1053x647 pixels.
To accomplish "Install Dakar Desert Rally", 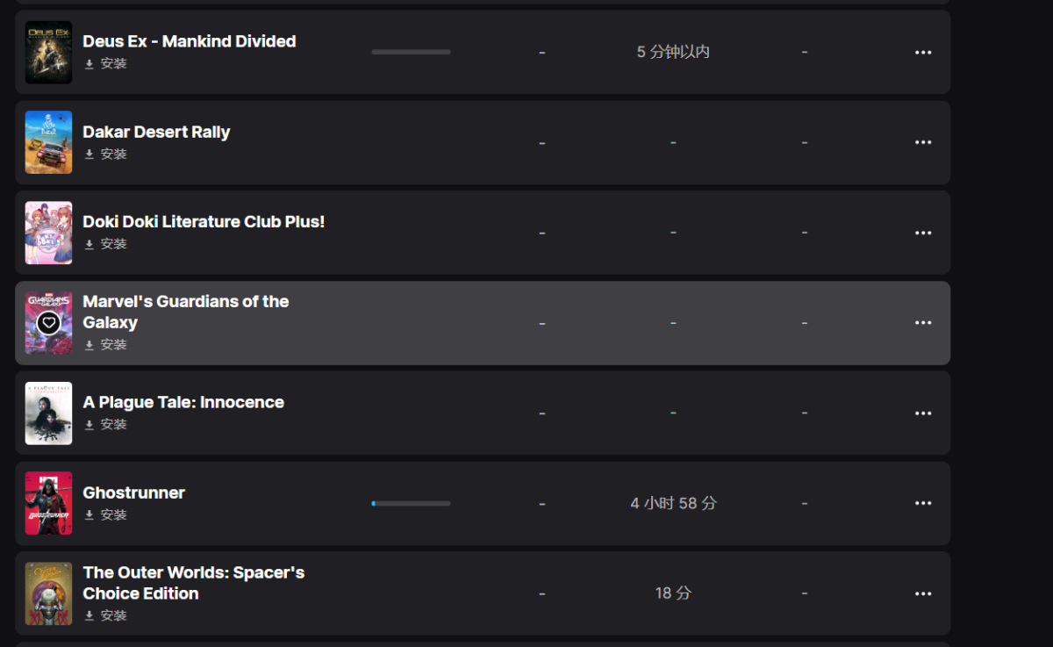I will [x=105, y=155].
